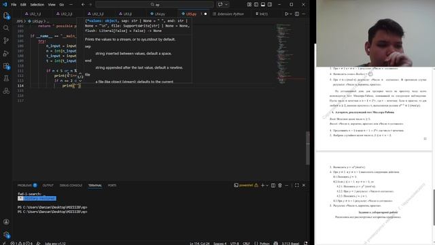The image size is (435, 245).
Task: Switch to the LR3.jl tab
Action: pos(125,14)
